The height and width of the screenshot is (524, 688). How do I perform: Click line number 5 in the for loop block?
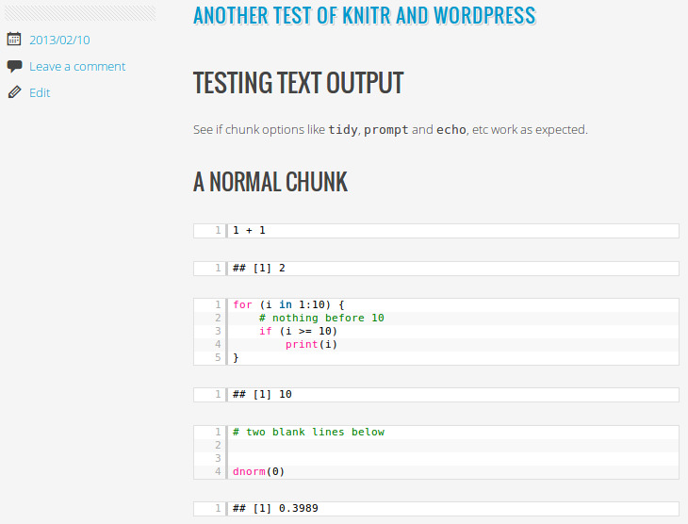point(218,358)
